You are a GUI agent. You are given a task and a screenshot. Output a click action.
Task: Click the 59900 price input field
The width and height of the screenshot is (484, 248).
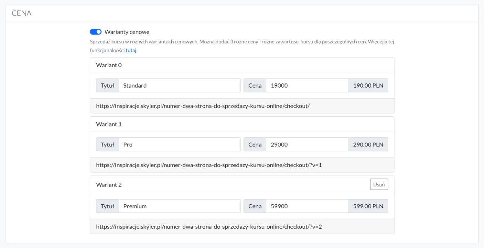(x=307, y=206)
